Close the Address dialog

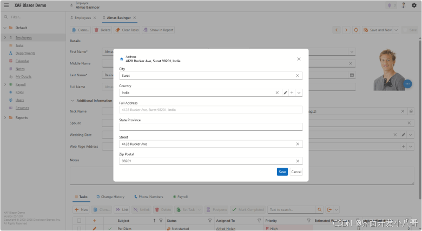point(299,59)
